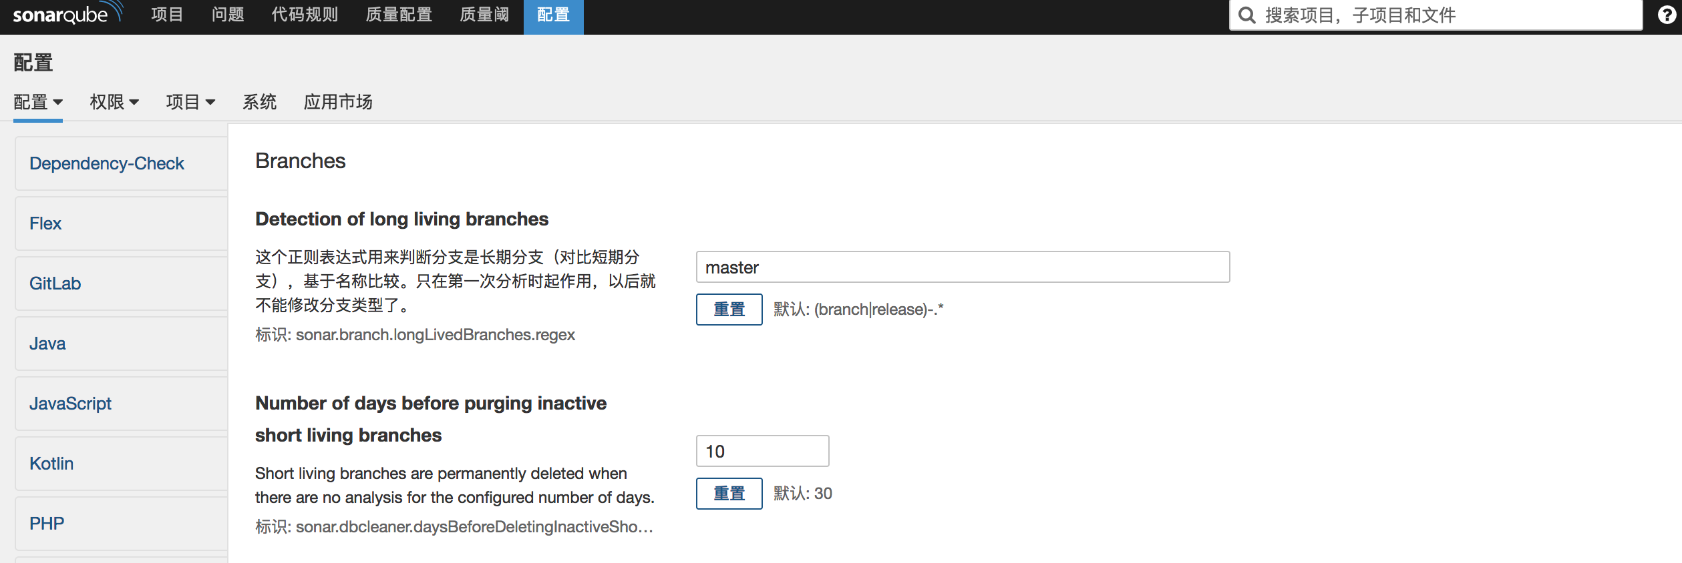Click the Branches section heading
This screenshot has width=1682, height=563.
point(301,161)
